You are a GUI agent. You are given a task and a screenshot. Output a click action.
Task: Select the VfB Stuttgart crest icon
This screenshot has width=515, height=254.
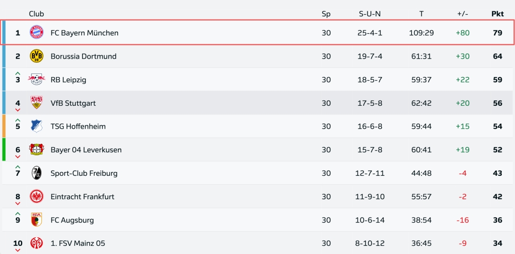tap(37, 103)
